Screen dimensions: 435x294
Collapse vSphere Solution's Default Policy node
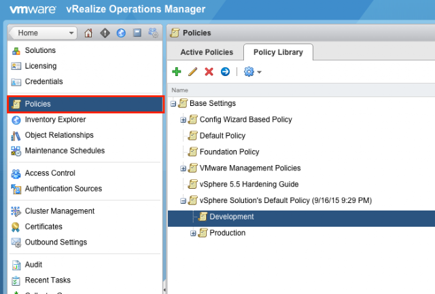(x=183, y=201)
